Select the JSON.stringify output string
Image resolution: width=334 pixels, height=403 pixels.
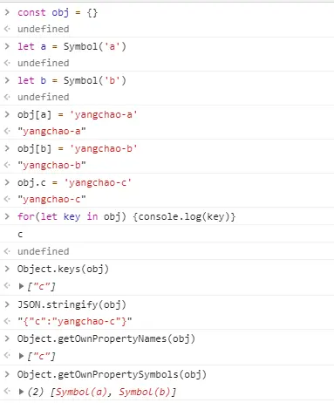tap(75, 321)
